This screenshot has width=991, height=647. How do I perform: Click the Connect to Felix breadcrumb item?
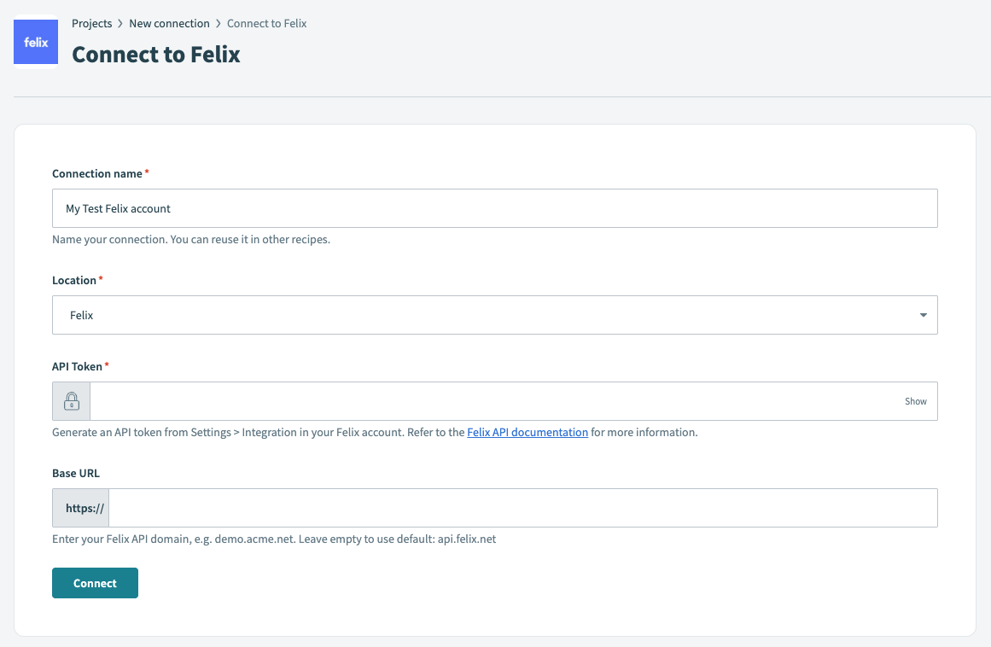[266, 24]
